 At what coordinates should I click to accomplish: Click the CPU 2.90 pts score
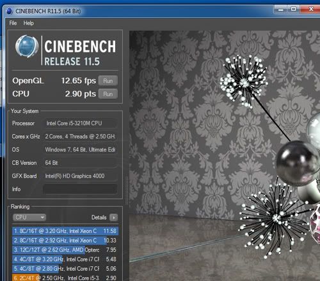[81, 94]
